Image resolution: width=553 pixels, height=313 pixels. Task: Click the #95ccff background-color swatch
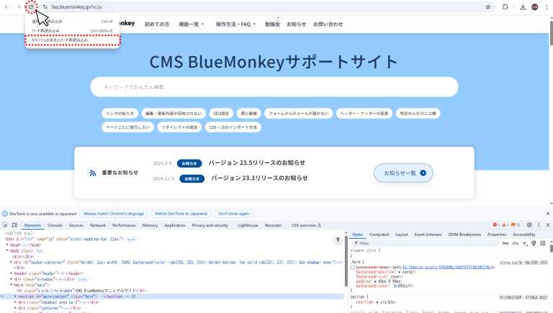pos(396,286)
